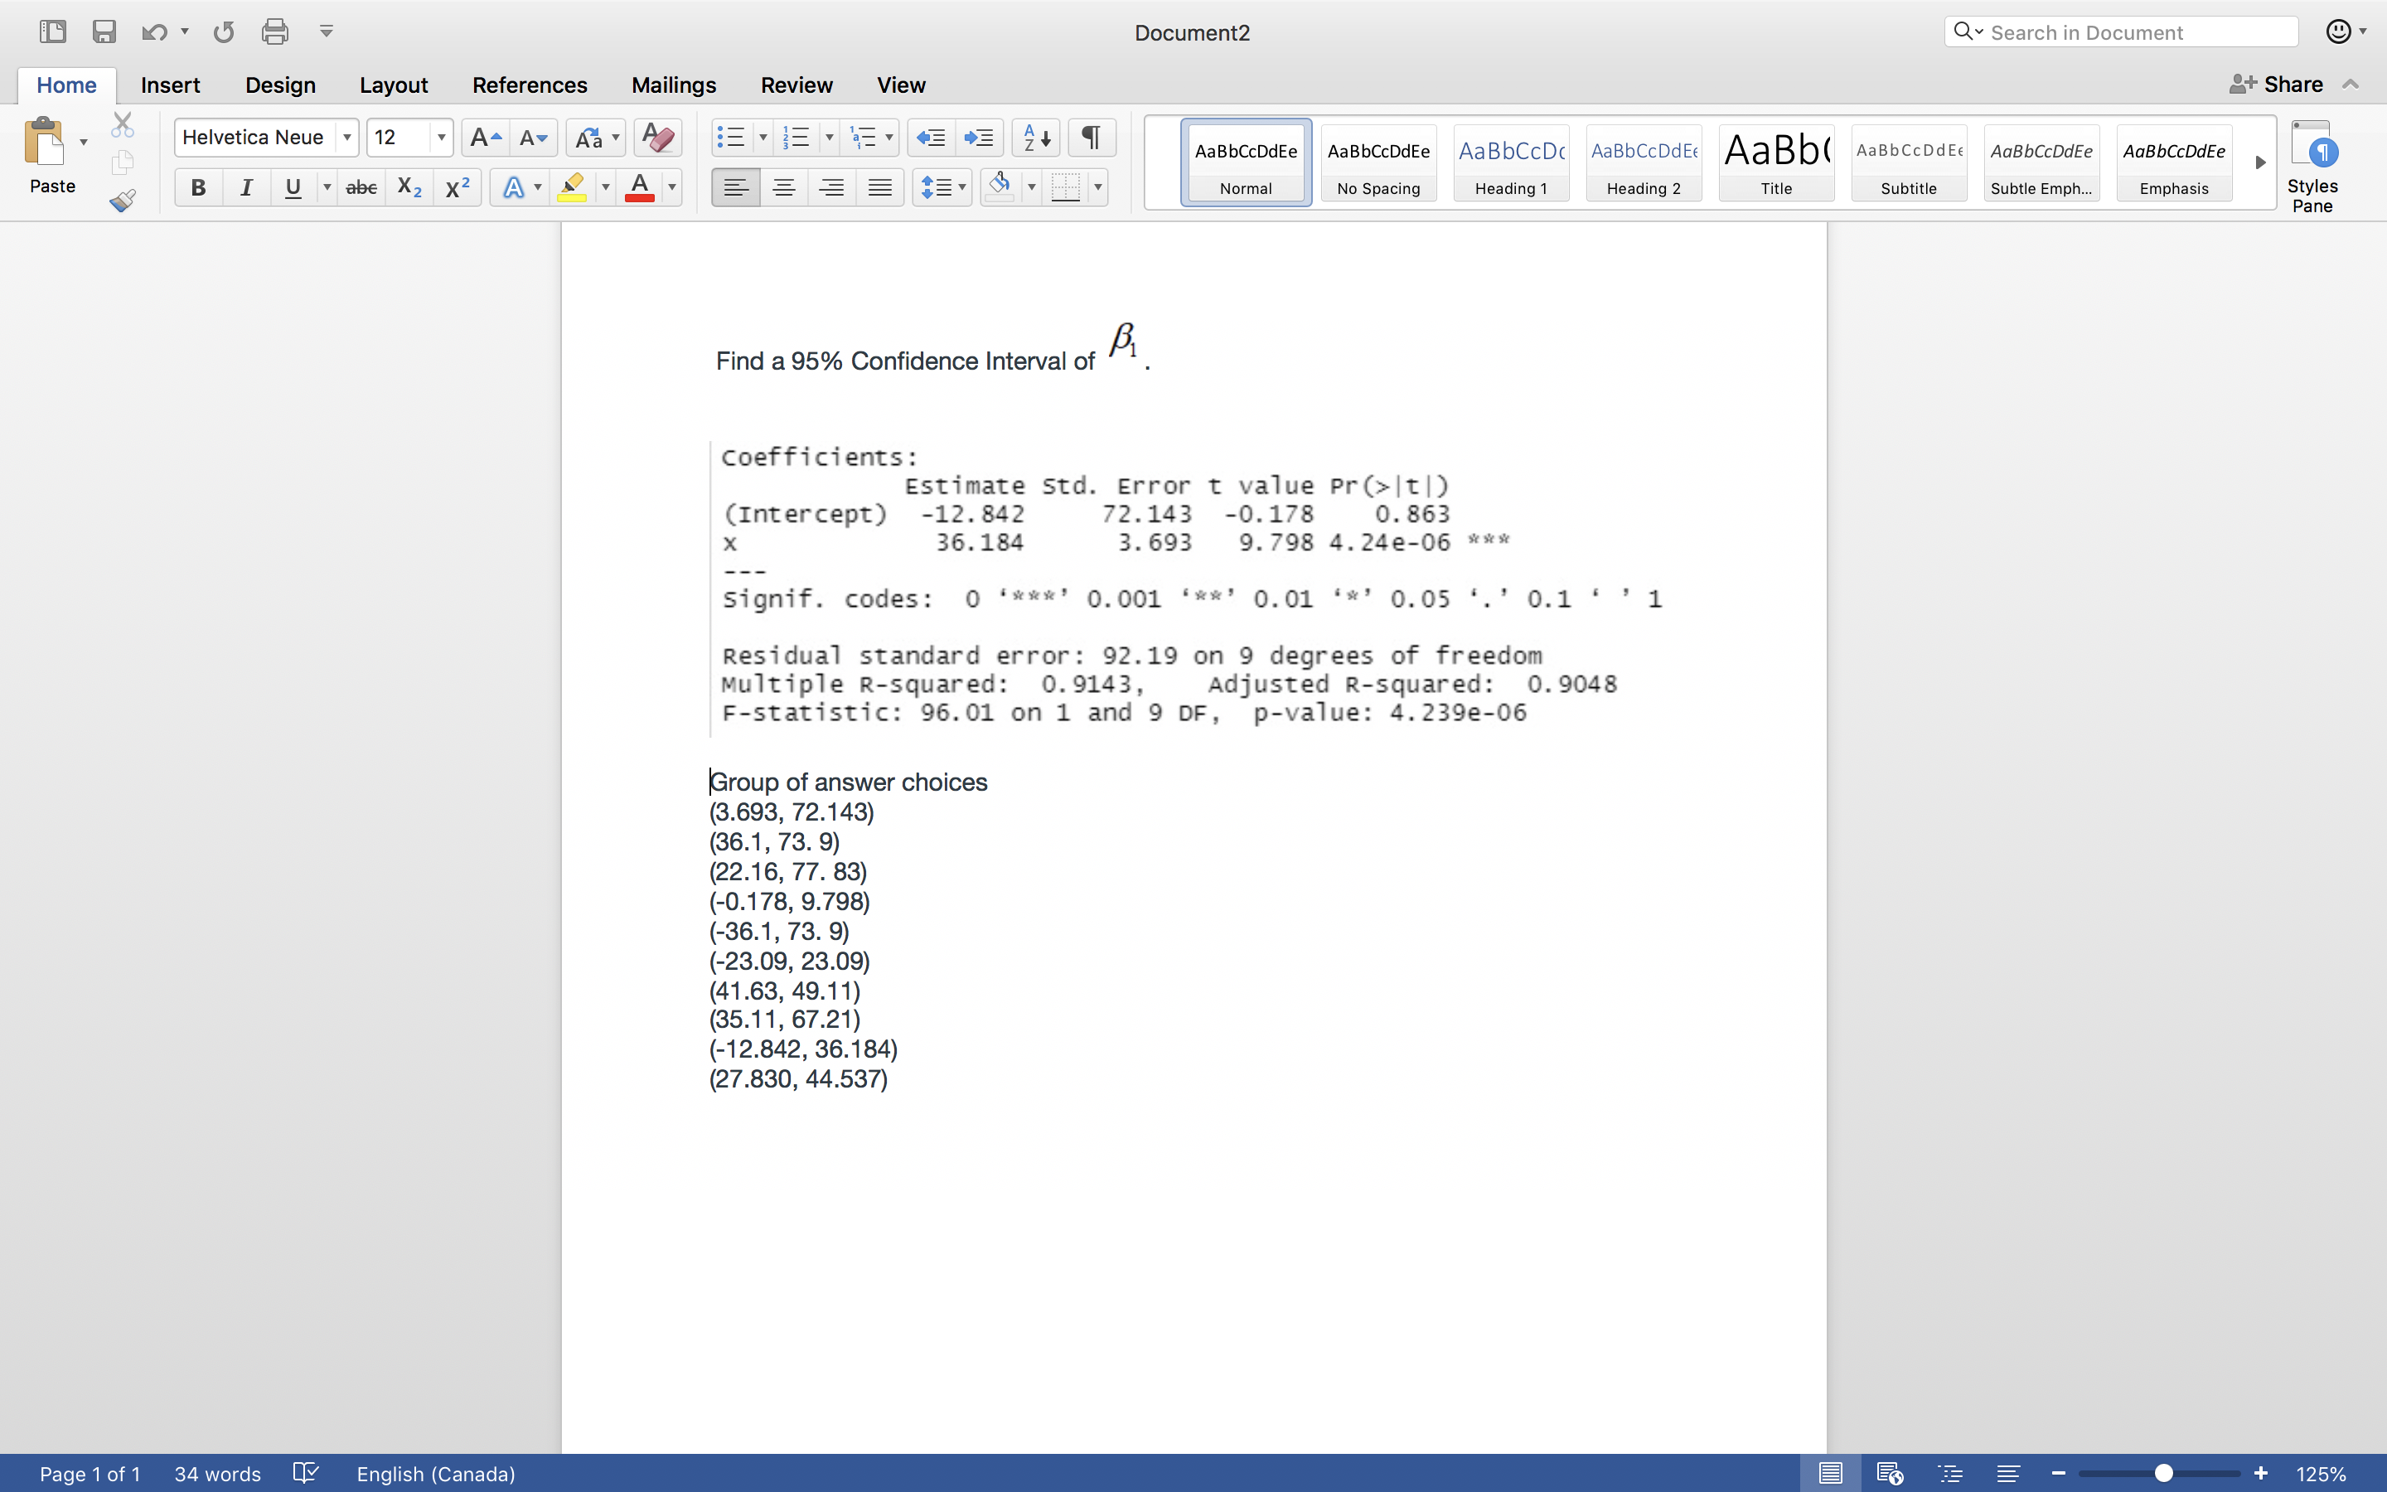Viewport: 2387px width, 1492px height.
Task: Switch to the References tab
Action: point(530,85)
